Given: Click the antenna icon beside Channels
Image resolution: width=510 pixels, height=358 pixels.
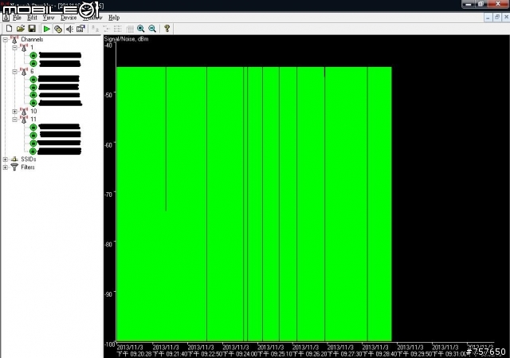Looking at the screenshot, I should click(14, 39).
